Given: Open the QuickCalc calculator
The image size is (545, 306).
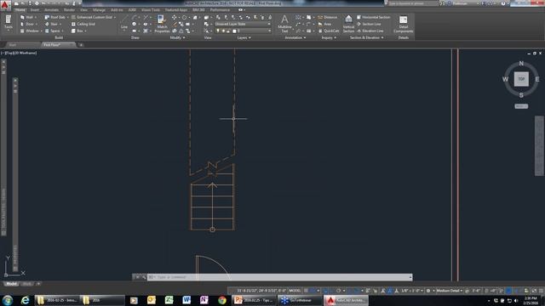Looking at the screenshot, I should point(329,31).
